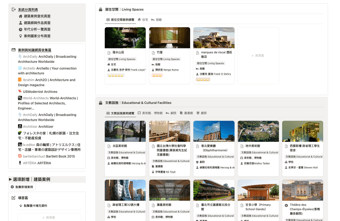Open the 易北愛樂廳 (Elbphilharmonie) card
This screenshot has height=221, width=340.
tap(214, 149)
